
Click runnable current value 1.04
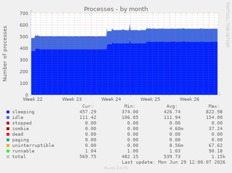tap(91, 151)
